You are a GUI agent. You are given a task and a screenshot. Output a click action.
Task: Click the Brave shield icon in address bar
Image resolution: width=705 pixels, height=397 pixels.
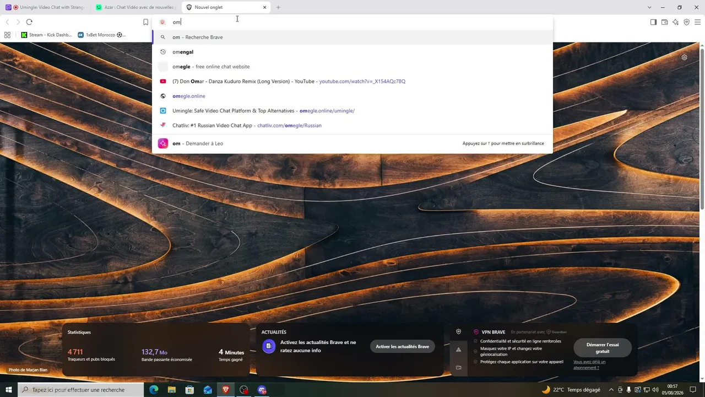click(162, 22)
